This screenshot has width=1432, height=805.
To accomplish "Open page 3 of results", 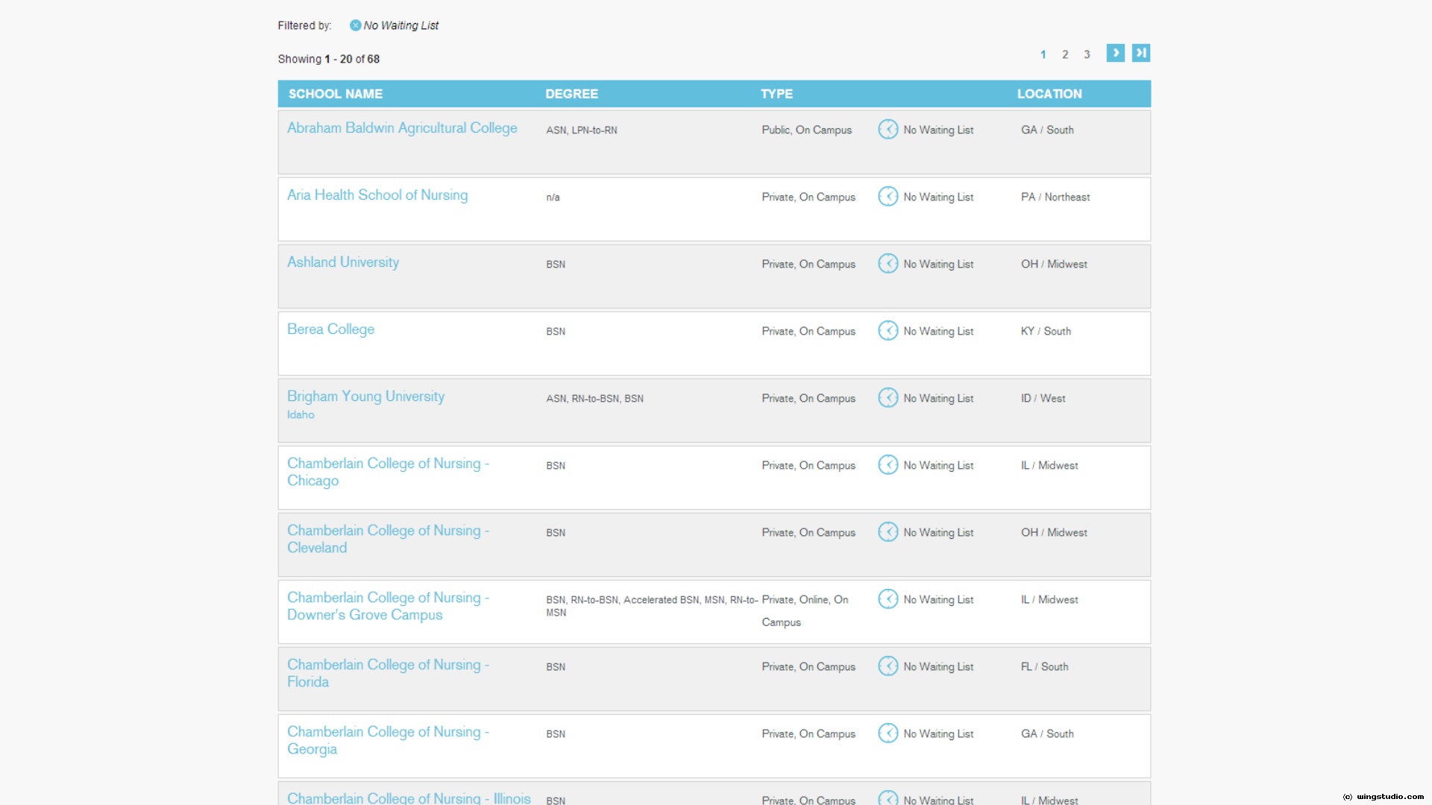I will click(1087, 54).
